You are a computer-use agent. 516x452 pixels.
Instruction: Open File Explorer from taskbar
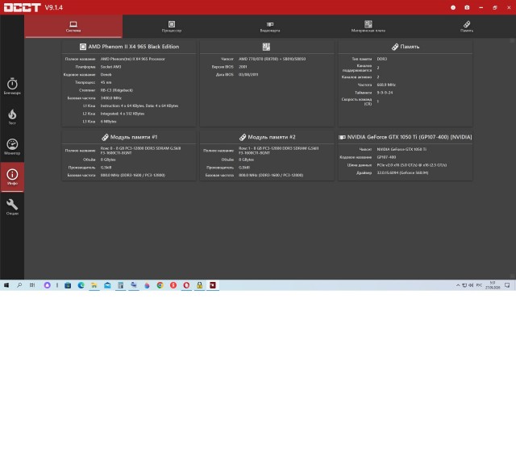tap(94, 285)
